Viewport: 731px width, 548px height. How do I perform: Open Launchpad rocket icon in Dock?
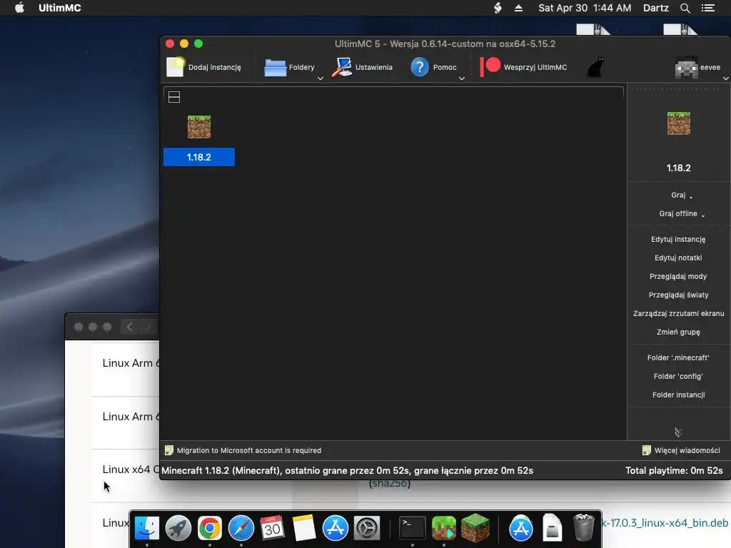(178, 529)
